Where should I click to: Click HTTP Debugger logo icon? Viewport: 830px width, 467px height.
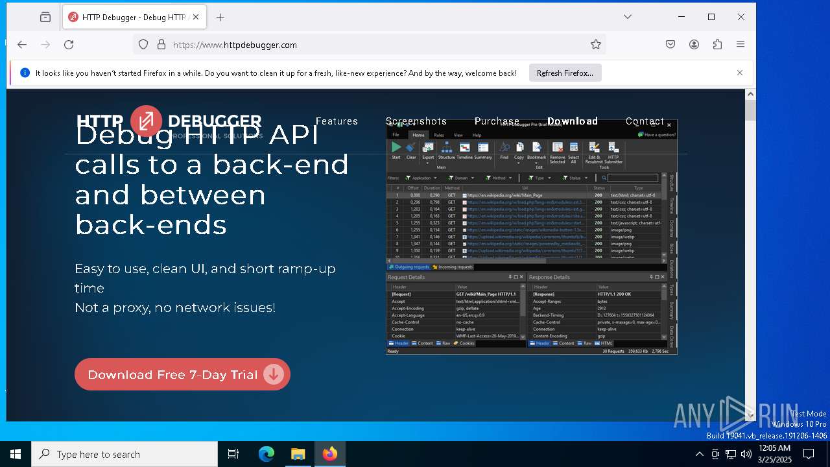(x=146, y=121)
